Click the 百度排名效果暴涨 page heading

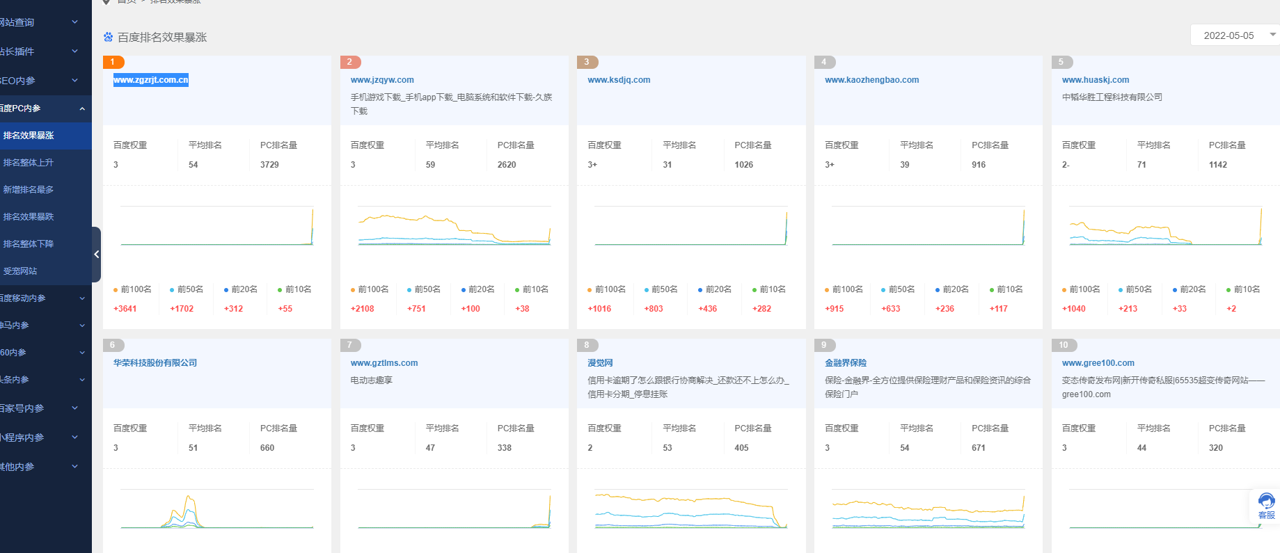coord(162,38)
